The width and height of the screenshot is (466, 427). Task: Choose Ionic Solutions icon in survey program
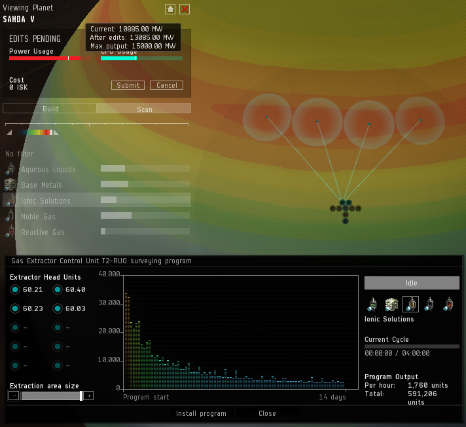410,304
